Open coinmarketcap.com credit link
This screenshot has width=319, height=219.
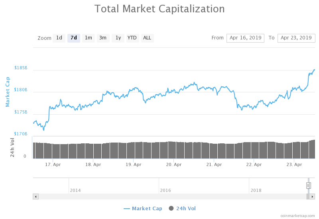[x=297, y=215]
